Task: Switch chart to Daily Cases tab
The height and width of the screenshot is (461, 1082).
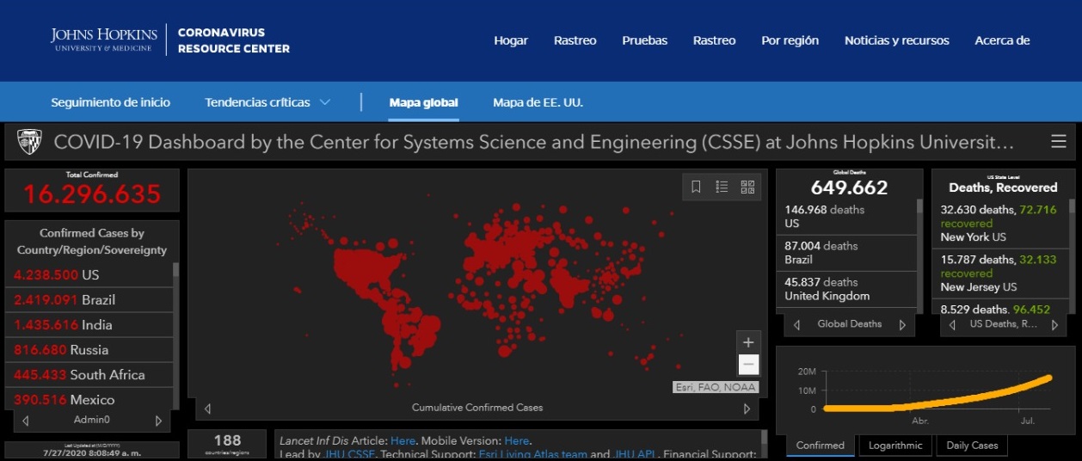Action: (x=972, y=446)
